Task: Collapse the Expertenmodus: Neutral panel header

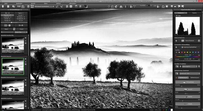Action: (188, 10)
